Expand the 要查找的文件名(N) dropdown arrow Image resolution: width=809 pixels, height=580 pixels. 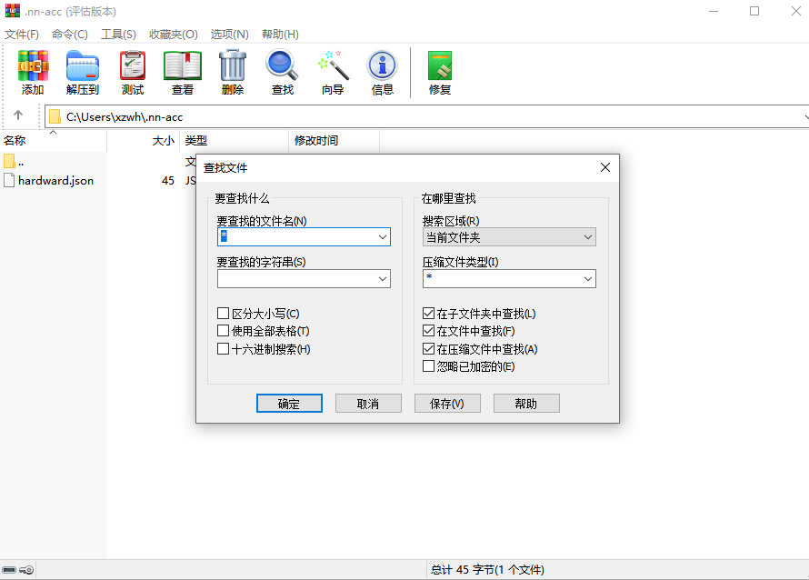coord(383,237)
